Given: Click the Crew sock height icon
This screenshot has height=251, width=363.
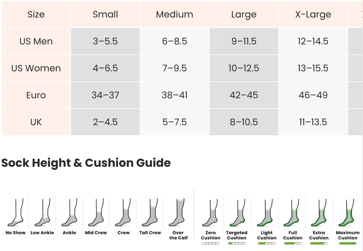Looking at the screenshot, I should point(123,212).
